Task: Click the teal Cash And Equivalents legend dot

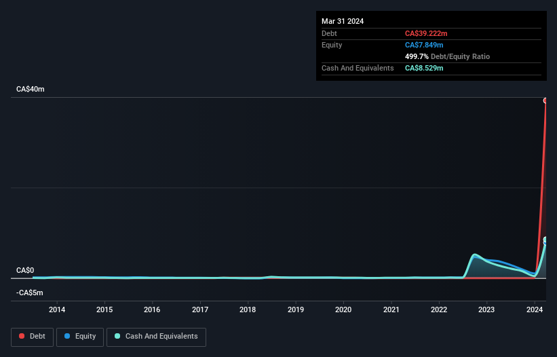Action: click(x=117, y=336)
